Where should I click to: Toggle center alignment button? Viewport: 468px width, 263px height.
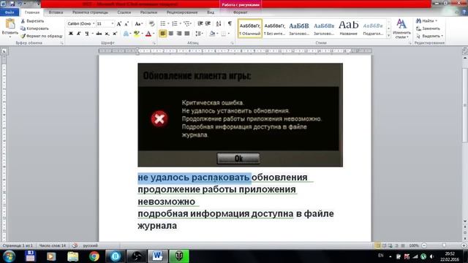point(170,34)
